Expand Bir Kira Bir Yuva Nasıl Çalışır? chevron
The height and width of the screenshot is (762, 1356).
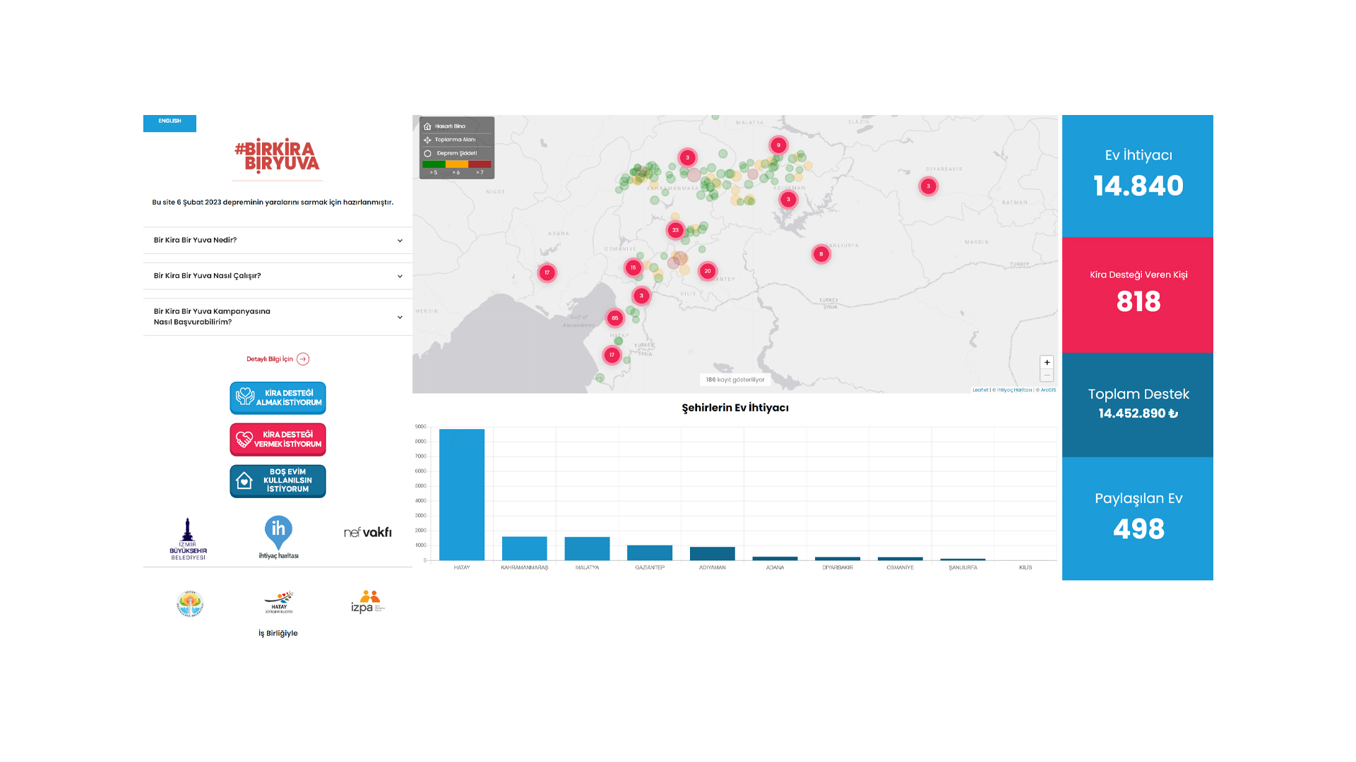pos(400,277)
